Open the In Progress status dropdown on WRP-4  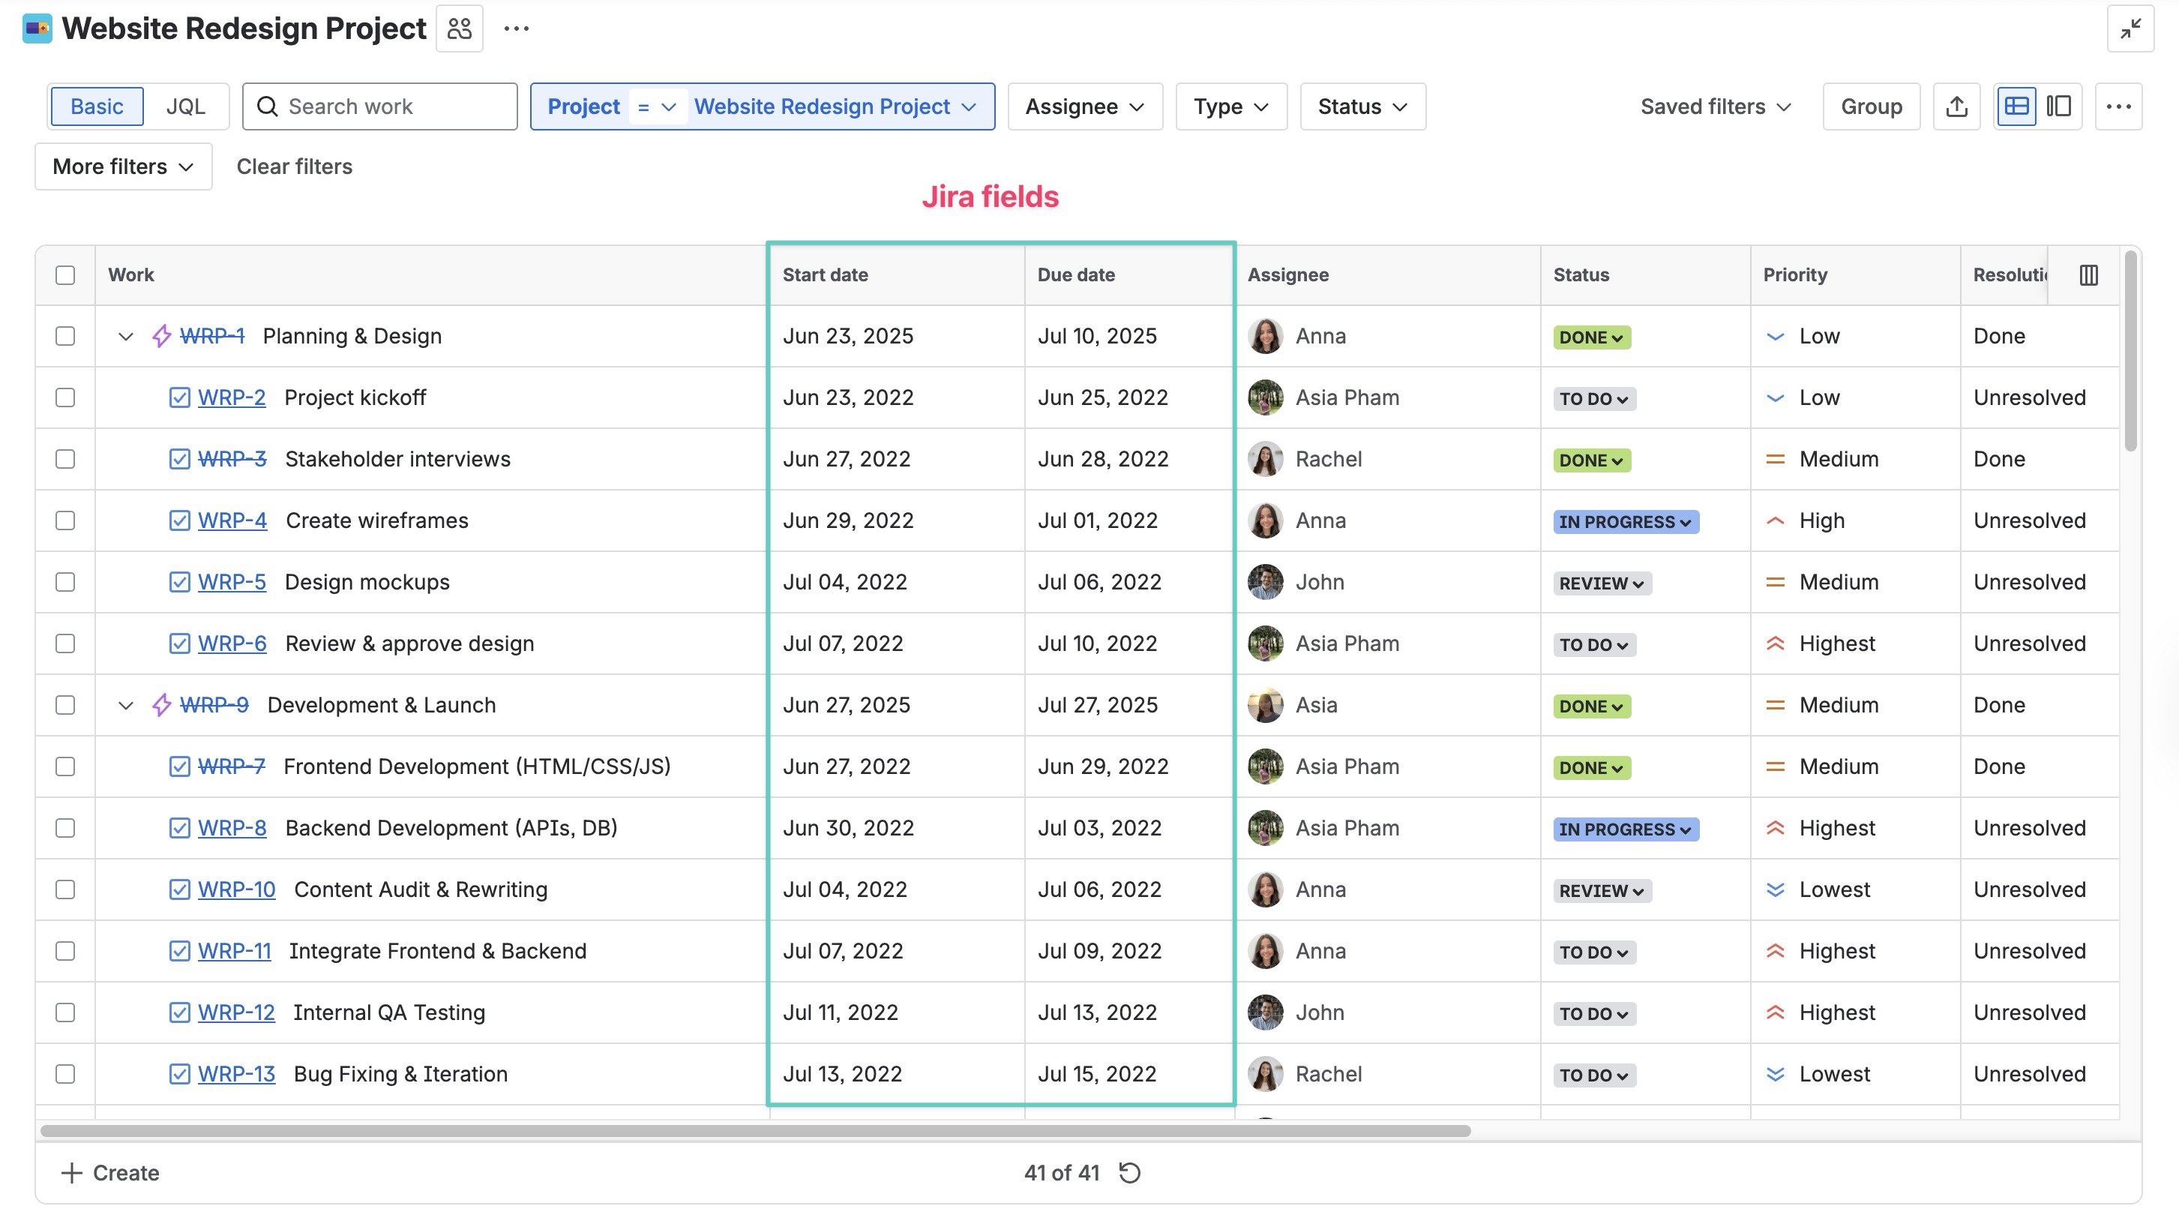1625,521
